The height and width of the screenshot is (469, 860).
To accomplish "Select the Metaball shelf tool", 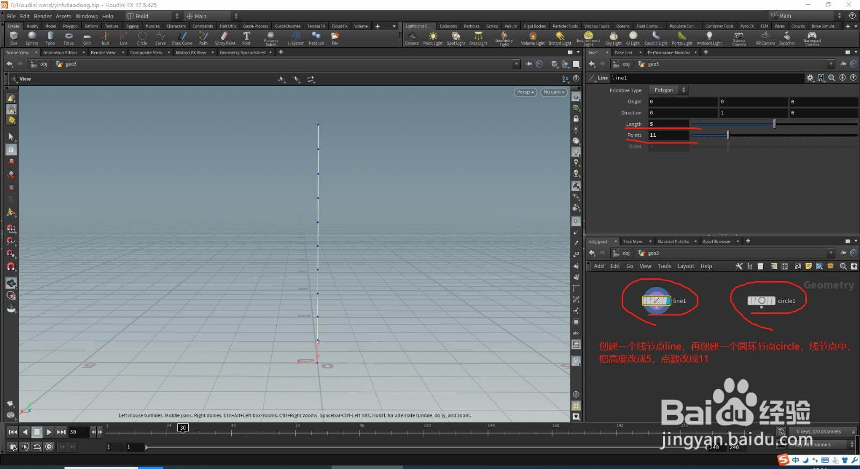I will 316,38.
